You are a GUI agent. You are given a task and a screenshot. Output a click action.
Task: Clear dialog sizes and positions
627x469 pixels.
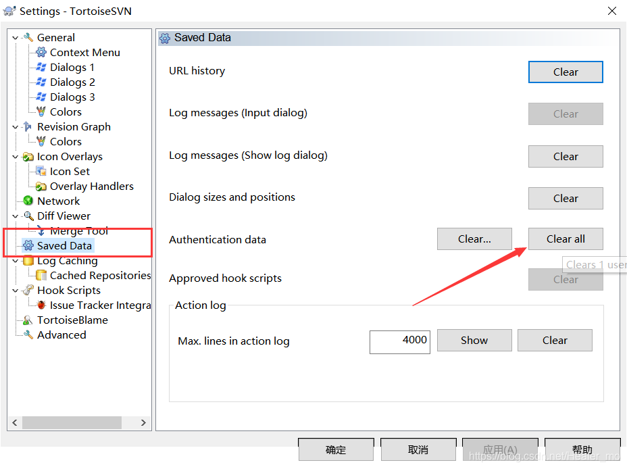pyautogui.click(x=566, y=198)
